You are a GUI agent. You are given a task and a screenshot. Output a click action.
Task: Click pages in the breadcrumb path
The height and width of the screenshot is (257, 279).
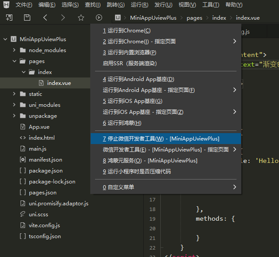(194, 18)
